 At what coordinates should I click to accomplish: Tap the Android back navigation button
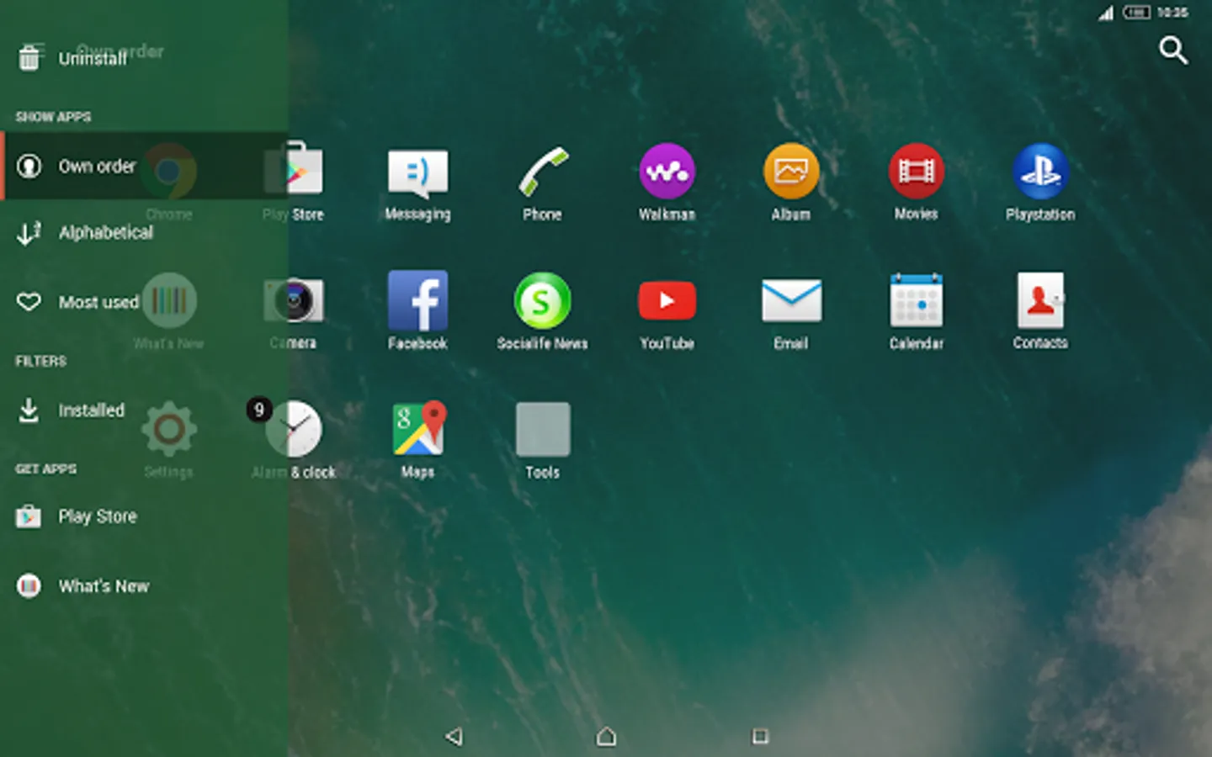click(x=454, y=737)
